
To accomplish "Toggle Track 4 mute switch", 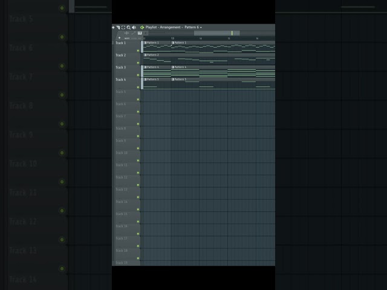I will [138, 87].
